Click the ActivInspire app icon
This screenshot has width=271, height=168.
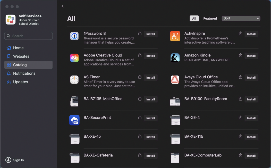[175, 36]
